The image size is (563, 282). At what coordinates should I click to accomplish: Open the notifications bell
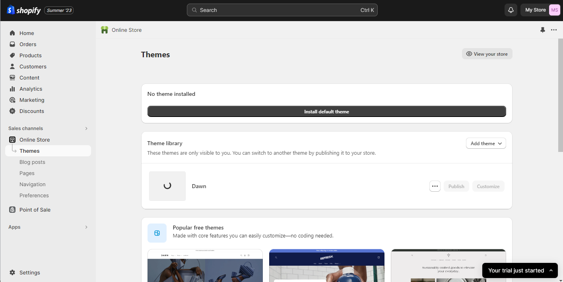click(x=511, y=10)
